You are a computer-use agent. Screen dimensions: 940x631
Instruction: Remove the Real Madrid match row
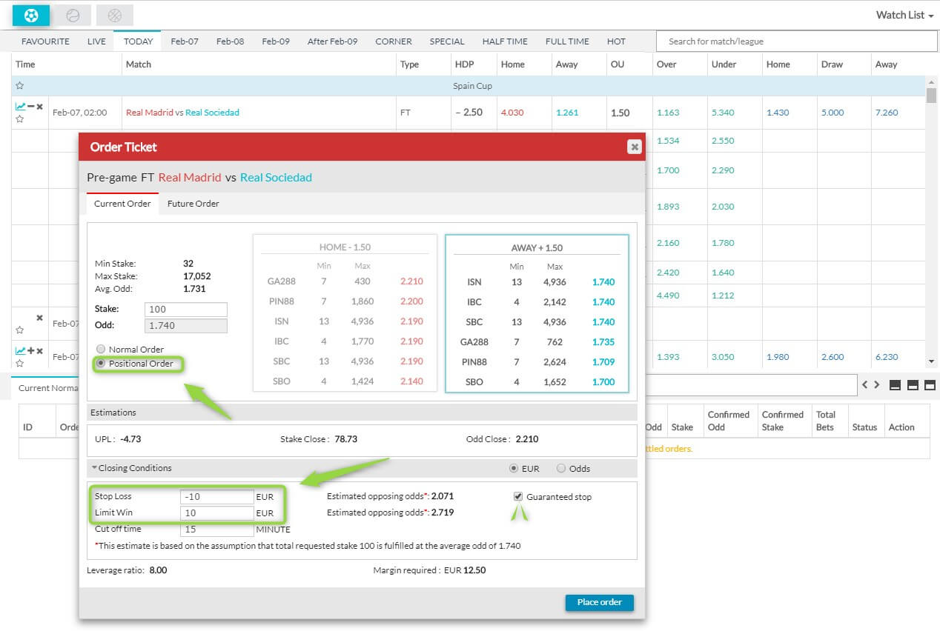pos(40,107)
